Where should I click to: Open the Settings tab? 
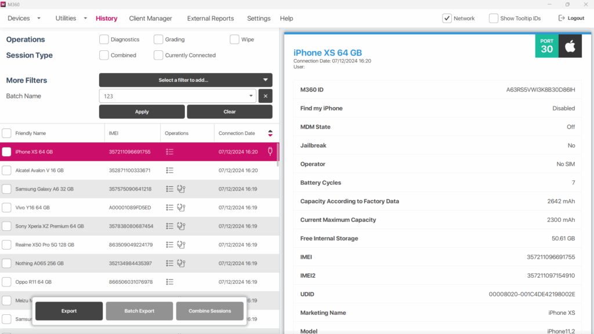coord(259,19)
